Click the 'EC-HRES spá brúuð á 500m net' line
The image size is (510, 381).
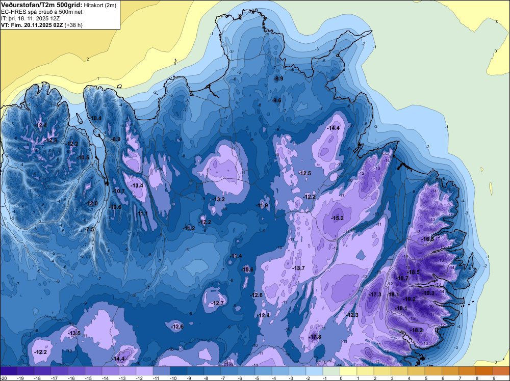[42, 12]
